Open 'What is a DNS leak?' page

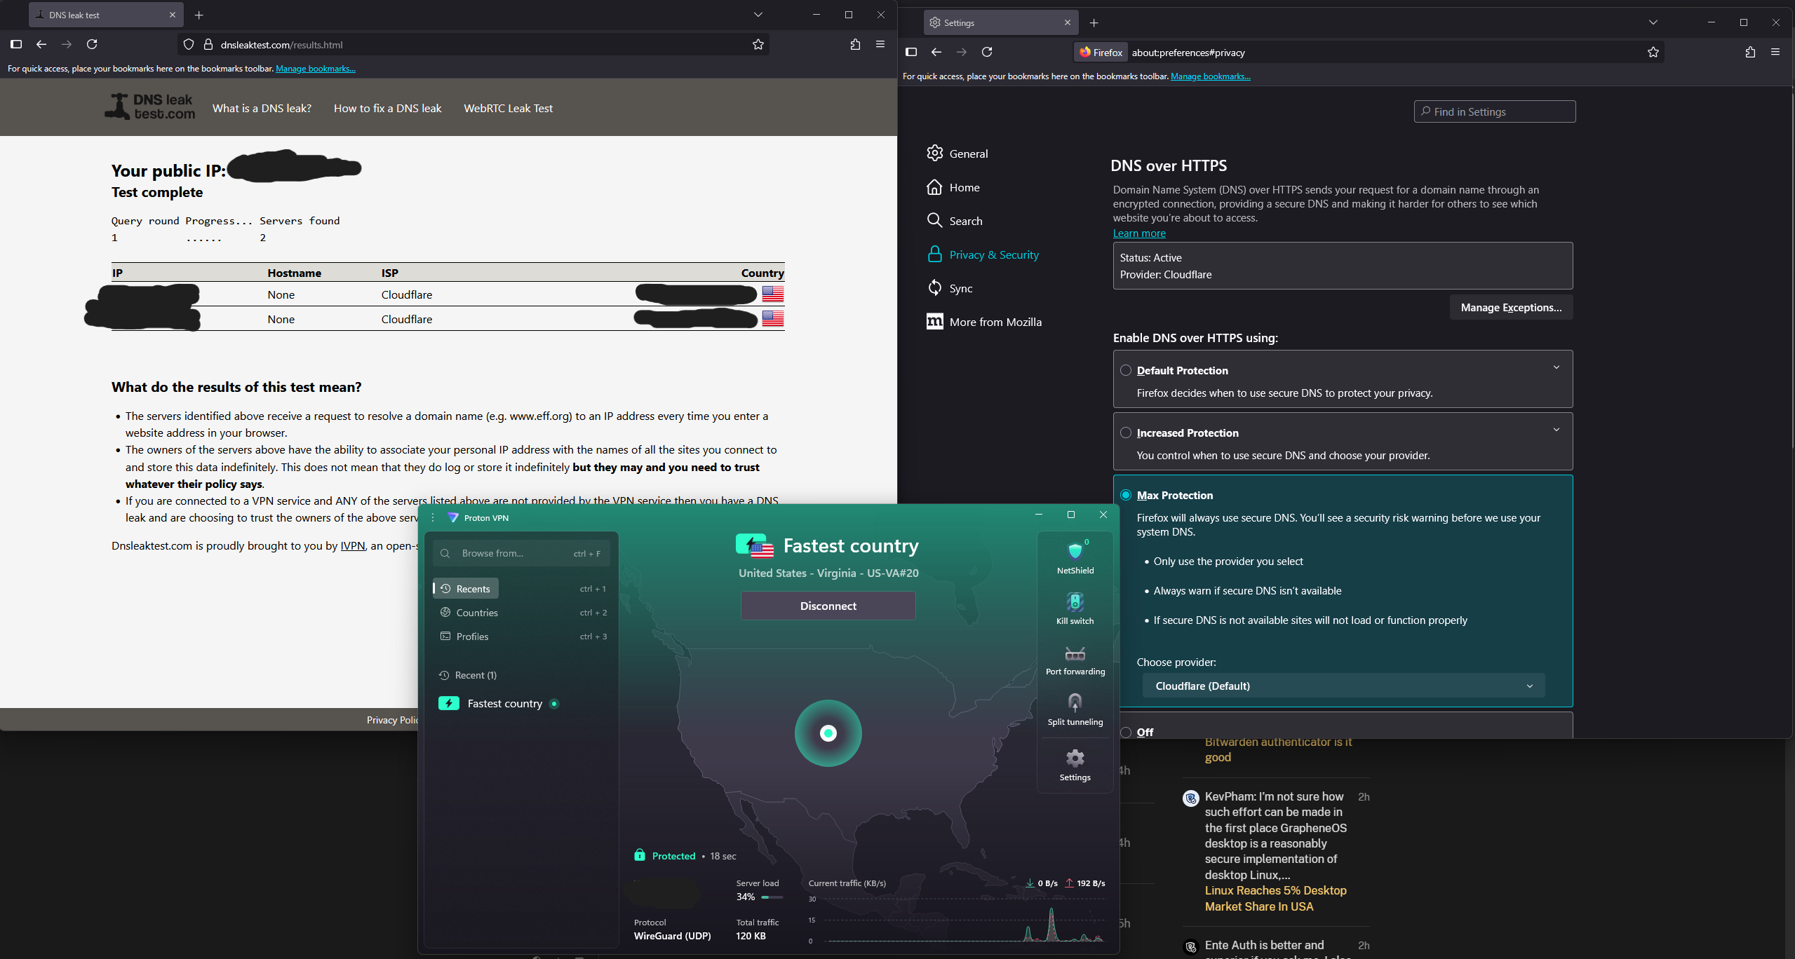click(262, 108)
